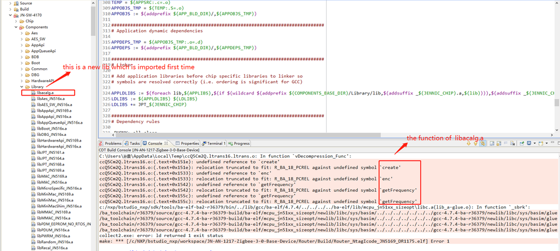The height and width of the screenshot is (251, 560).
Task: Click the Display Selected Console icon
Action: coord(529,143)
